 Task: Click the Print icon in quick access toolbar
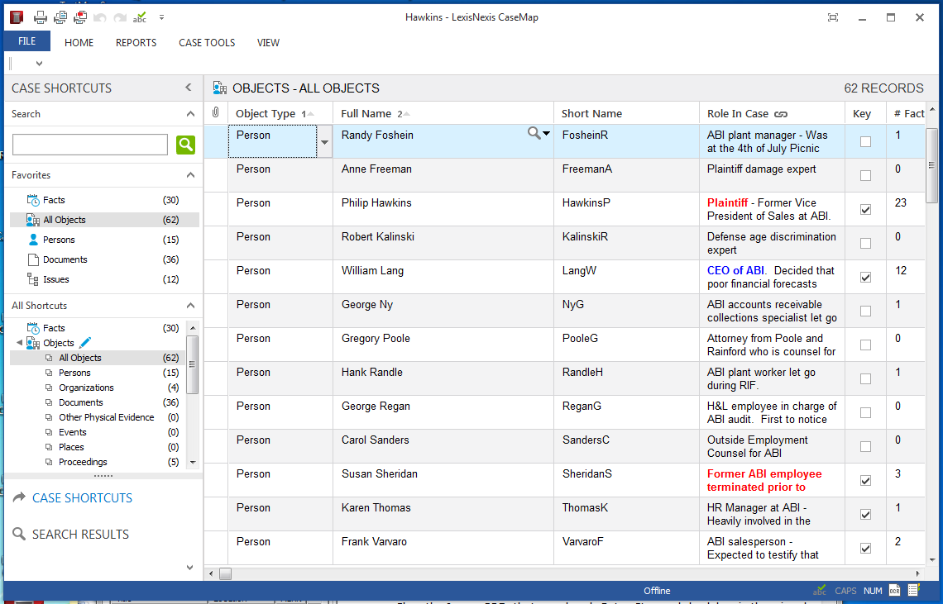[40, 17]
